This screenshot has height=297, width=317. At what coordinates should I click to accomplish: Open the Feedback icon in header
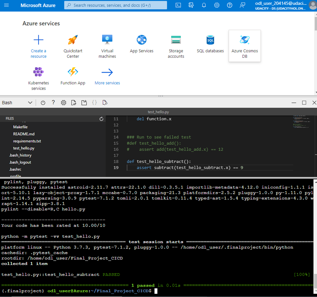click(x=243, y=5)
